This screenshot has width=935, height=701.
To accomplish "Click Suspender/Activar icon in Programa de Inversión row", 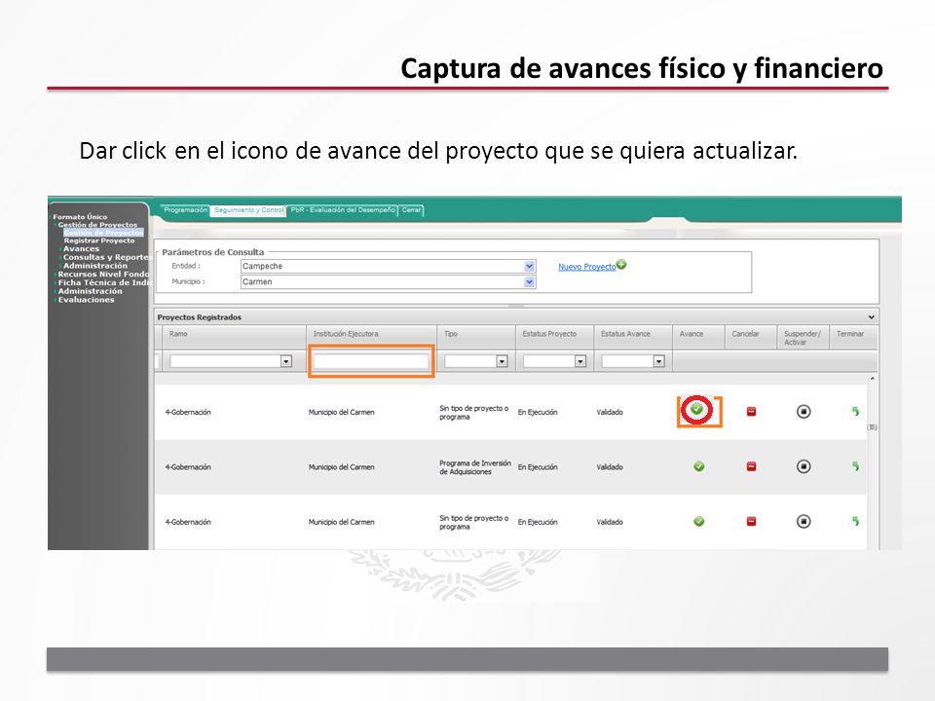I will click(804, 466).
